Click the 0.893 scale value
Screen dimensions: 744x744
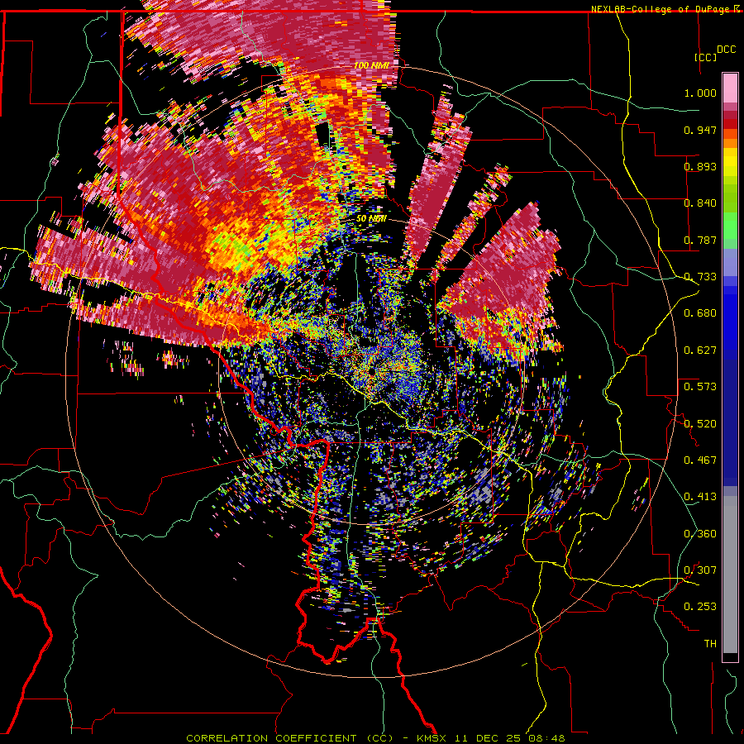pos(700,166)
